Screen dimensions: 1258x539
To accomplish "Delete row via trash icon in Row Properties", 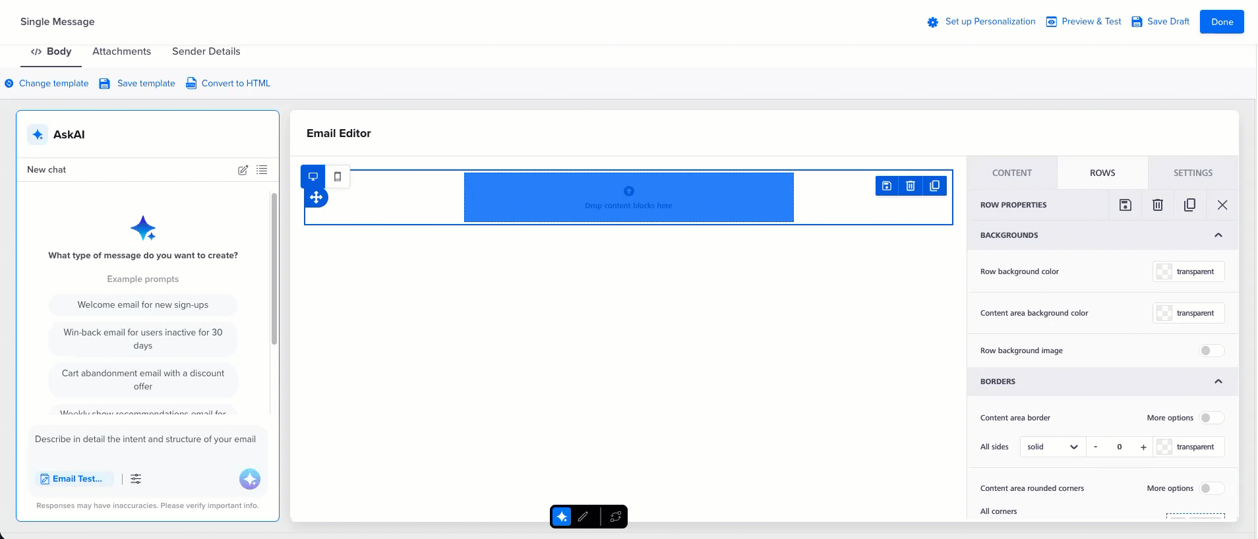I will tap(1158, 205).
